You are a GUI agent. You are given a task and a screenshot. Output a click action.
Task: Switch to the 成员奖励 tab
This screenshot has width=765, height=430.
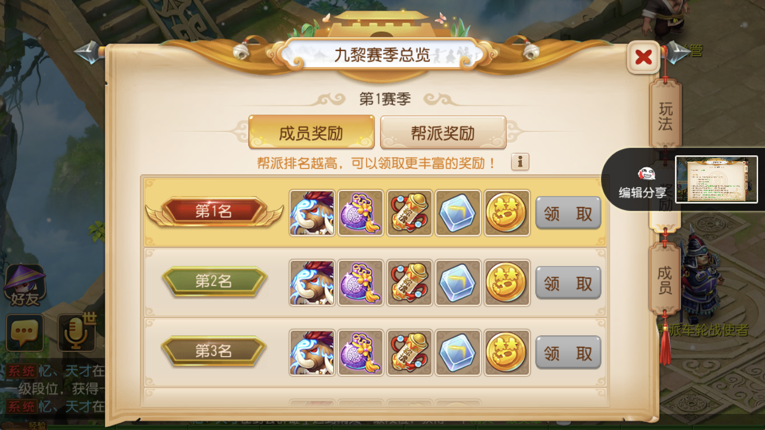coord(311,132)
